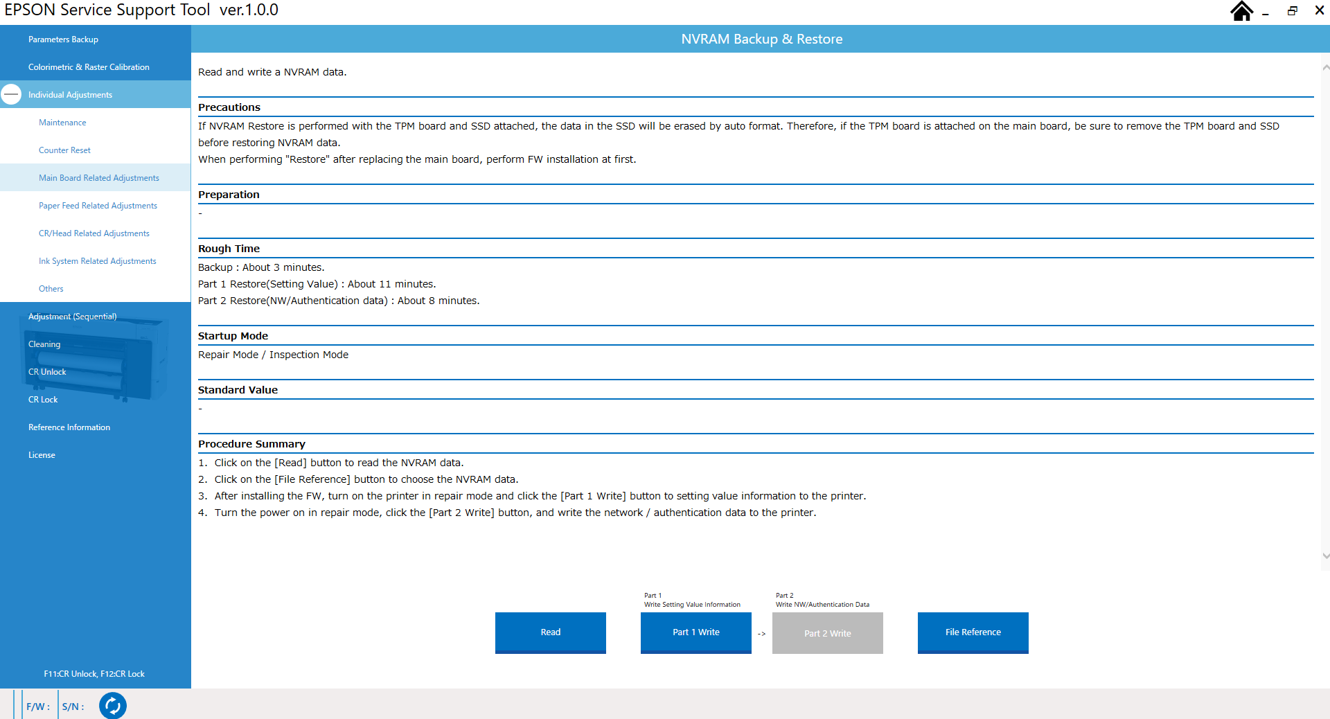Click the Part 1 Write button

point(696,632)
